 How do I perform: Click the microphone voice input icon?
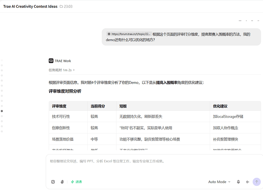point(238,182)
